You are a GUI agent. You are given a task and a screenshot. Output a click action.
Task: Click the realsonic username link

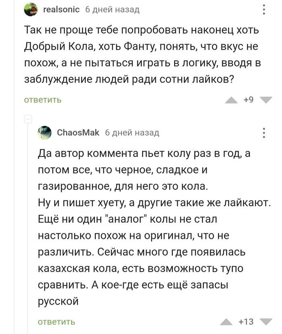(61, 10)
